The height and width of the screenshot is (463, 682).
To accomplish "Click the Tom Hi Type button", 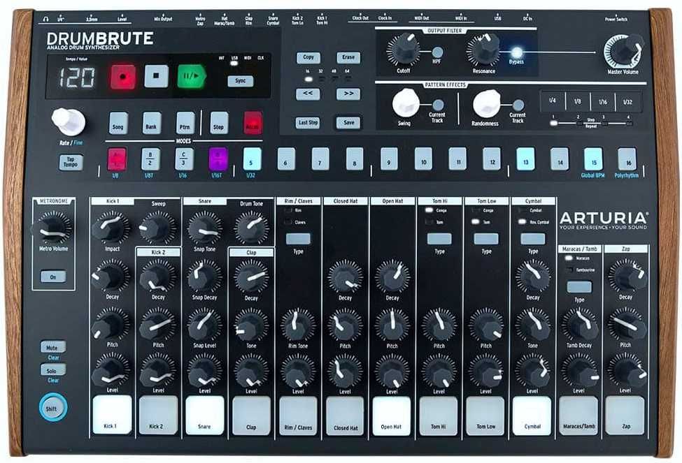I will (x=439, y=238).
